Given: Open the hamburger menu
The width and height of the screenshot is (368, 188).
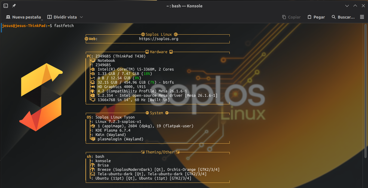Looking at the screenshot, I should pos(362,17).
